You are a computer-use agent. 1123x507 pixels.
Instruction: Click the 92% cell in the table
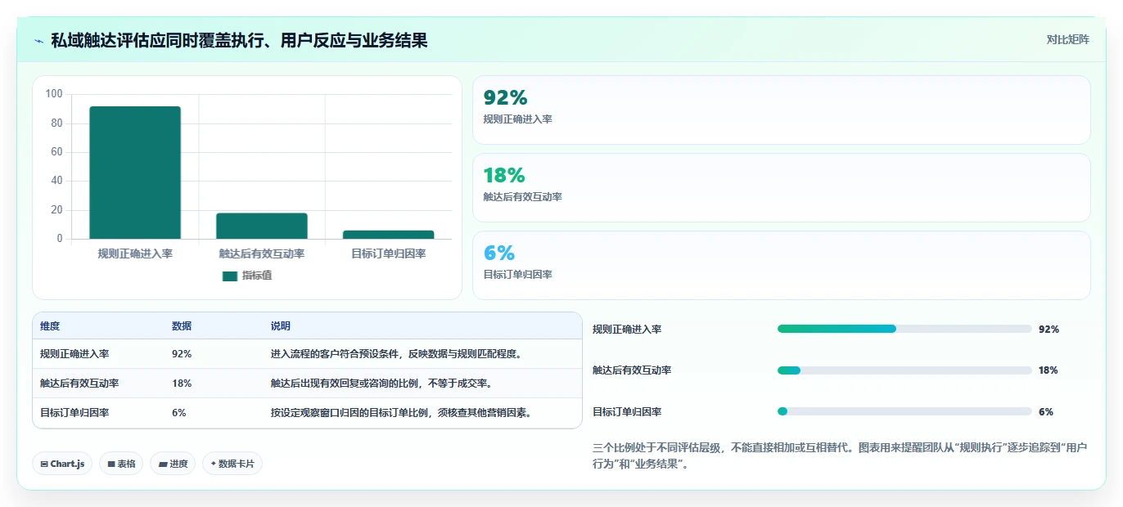tap(182, 354)
